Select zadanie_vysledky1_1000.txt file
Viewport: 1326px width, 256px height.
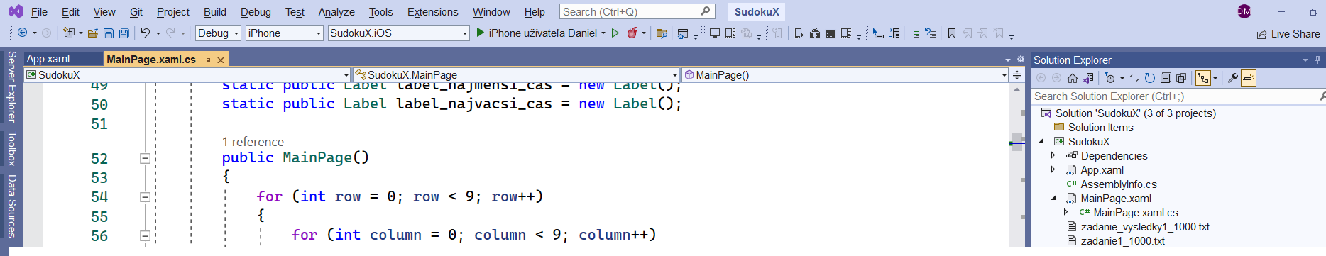click(1145, 227)
